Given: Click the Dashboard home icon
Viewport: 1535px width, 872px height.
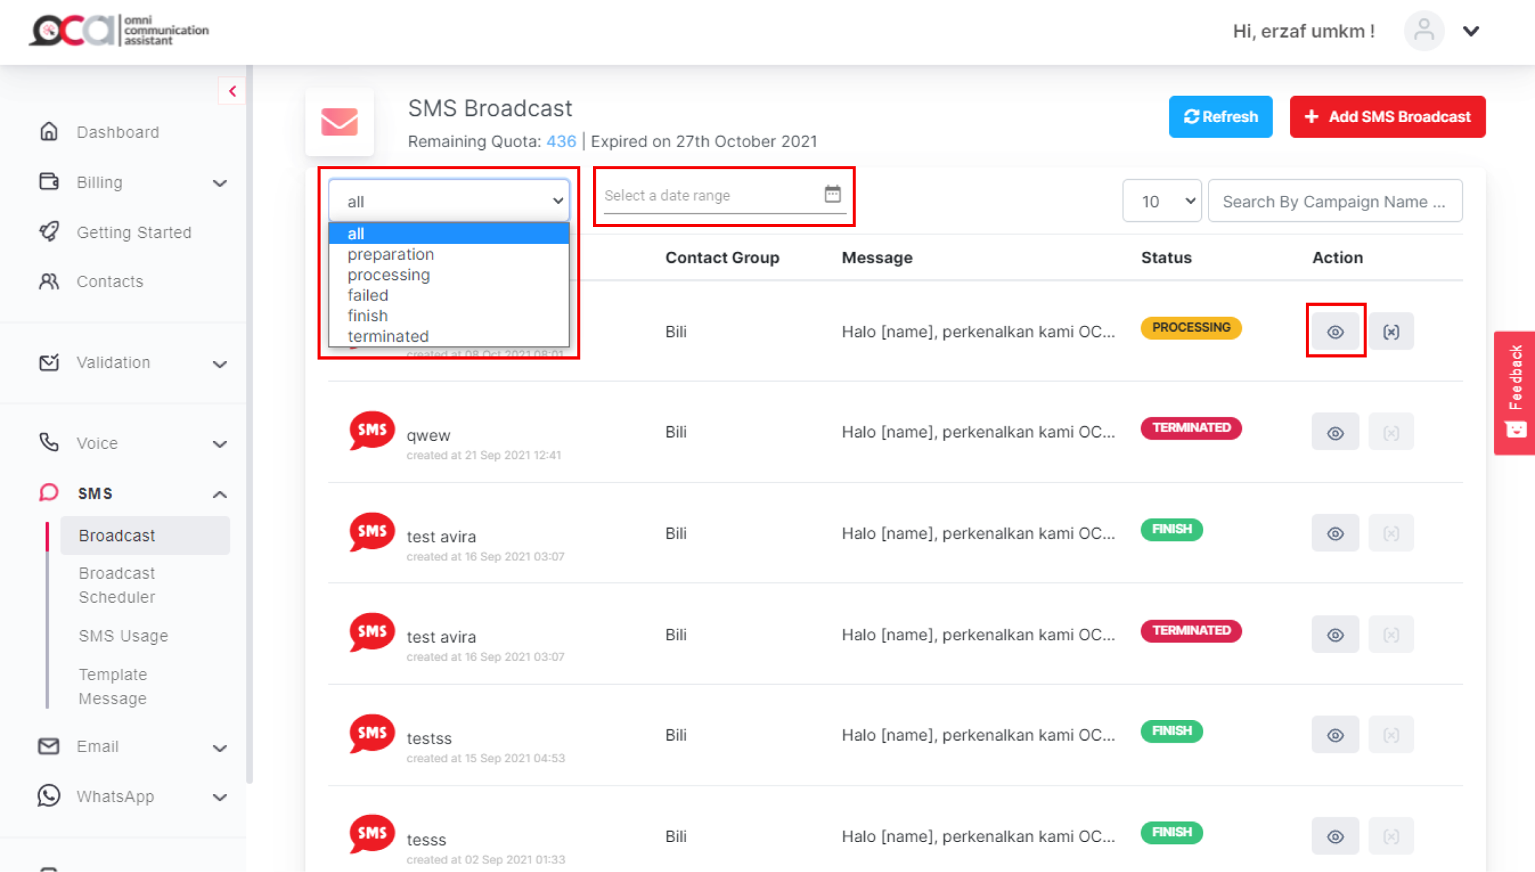Looking at the screenshot, I should pyautogui.click(x=49, y=131).
